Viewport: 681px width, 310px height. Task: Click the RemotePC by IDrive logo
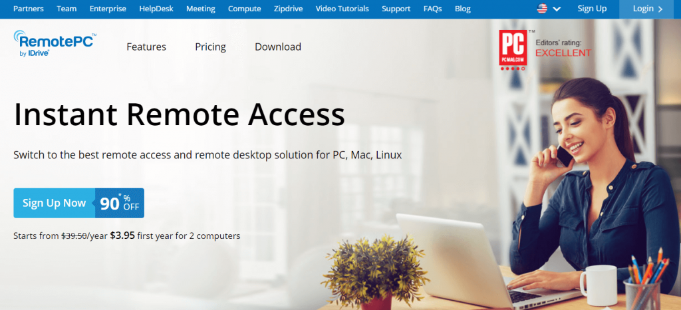(x=55, y=44)
